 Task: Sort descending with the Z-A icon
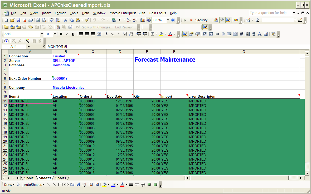(135, 20)
